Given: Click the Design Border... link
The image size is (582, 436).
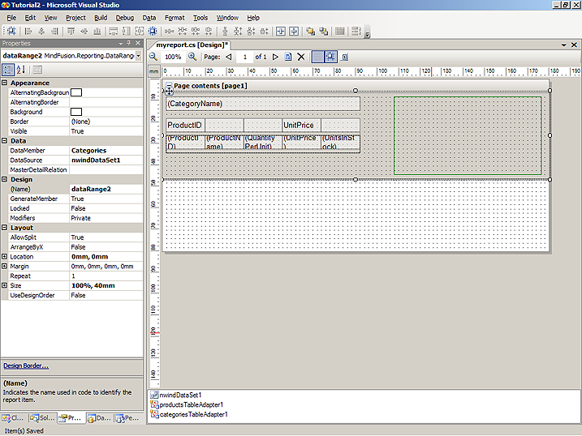Looking at the screenshot, I should pos(25,365).
